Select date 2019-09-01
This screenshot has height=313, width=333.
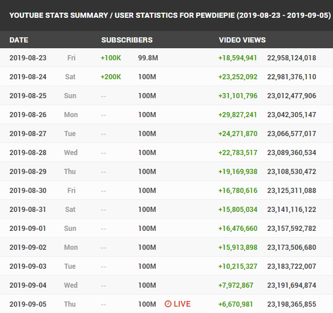(x=28, y=228)
